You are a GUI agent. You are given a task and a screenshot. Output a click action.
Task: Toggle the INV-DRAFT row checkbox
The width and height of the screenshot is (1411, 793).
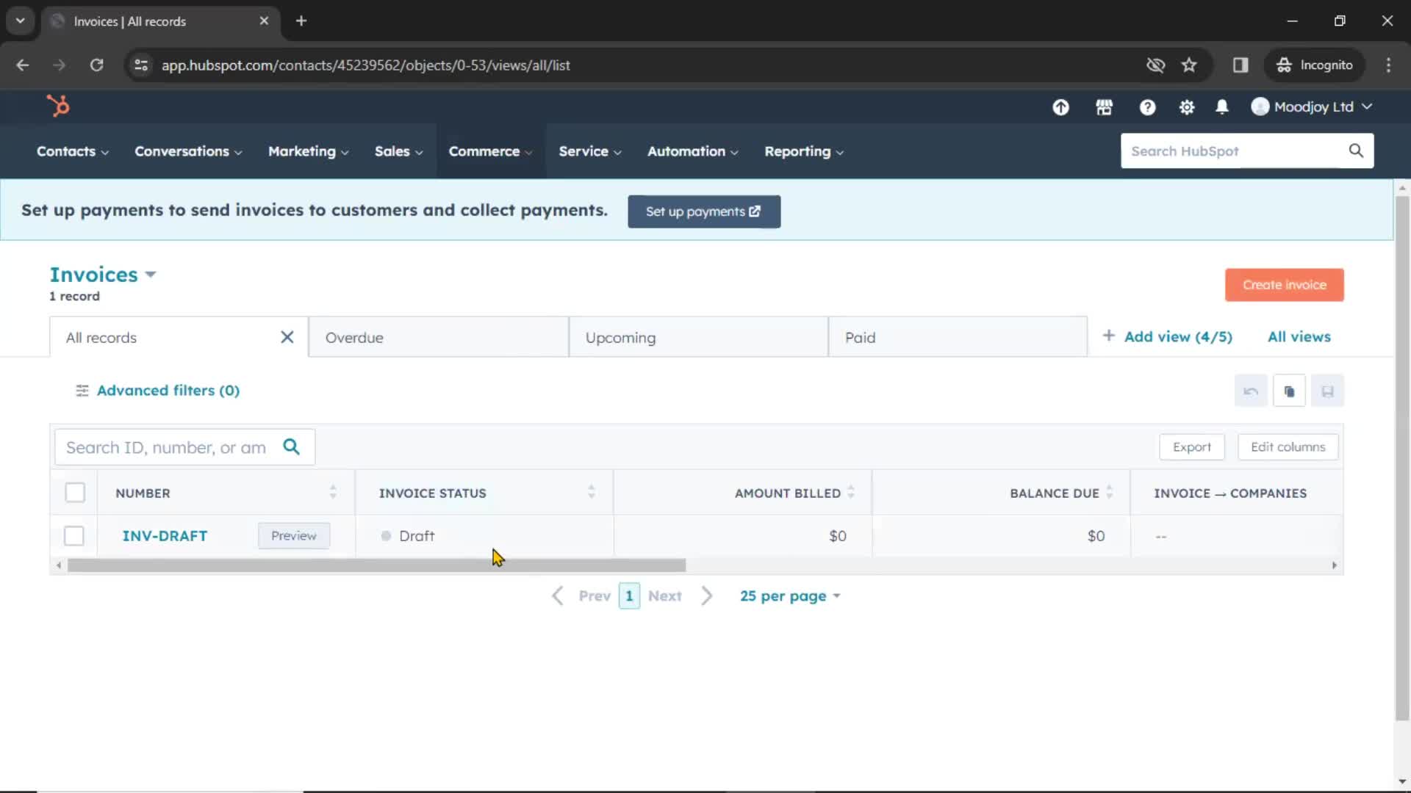pyautogui.click(x=73, y=535)
